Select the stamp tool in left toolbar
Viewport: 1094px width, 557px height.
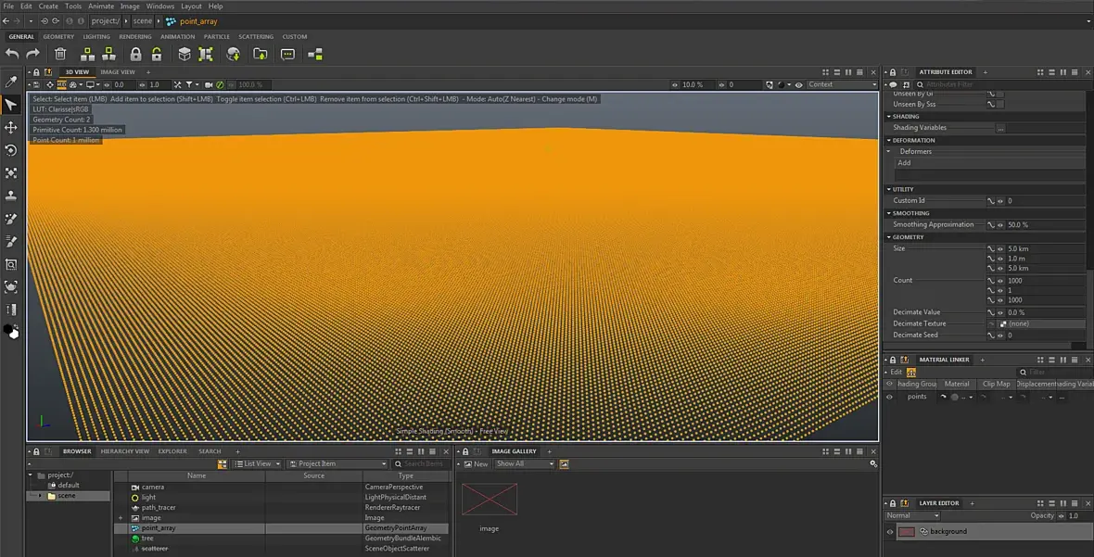pyautogui.click(x=11, y=196)
